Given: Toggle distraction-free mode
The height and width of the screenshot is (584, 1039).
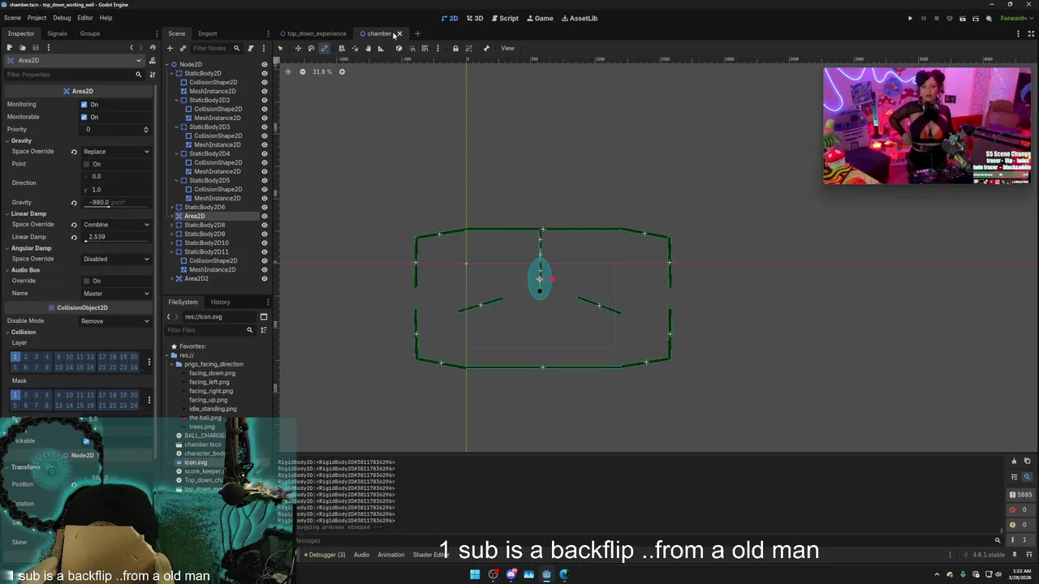Looking at the screenshot, I should coord(1032,33).
